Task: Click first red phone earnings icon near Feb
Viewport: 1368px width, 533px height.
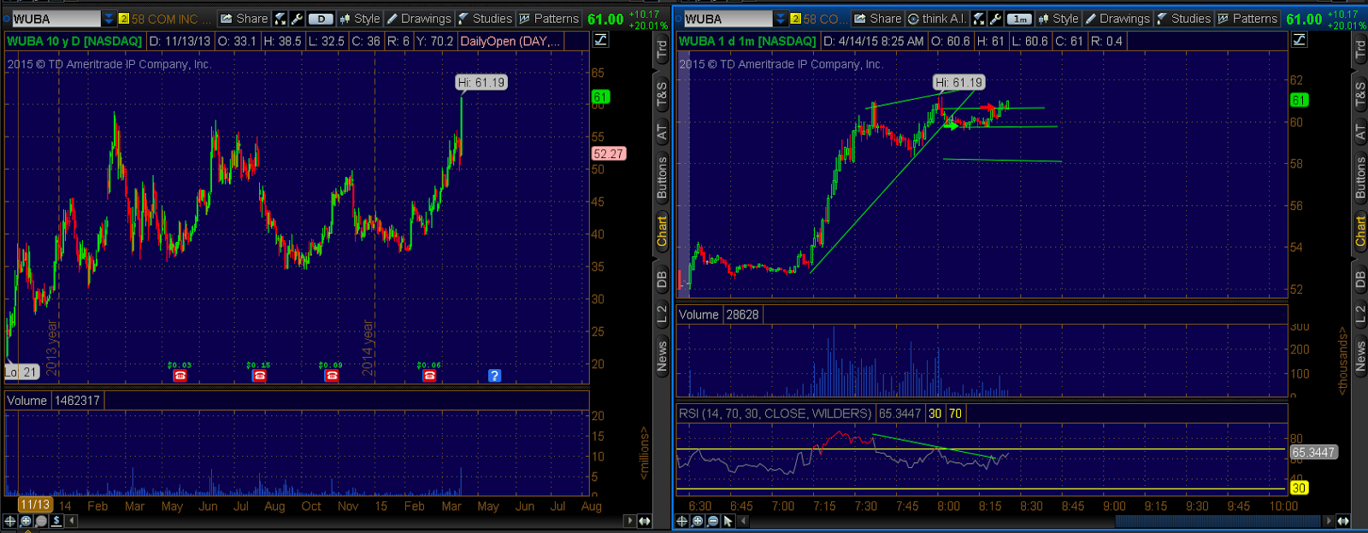Action: click(180, 376)
